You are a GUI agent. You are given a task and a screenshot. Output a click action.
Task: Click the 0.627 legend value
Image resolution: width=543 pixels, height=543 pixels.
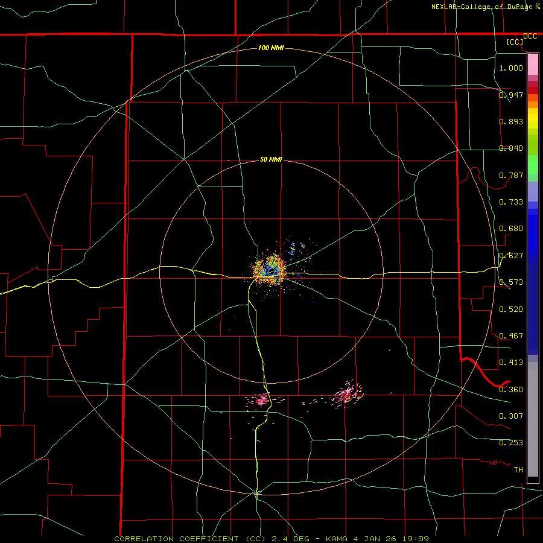coord(511,256)
